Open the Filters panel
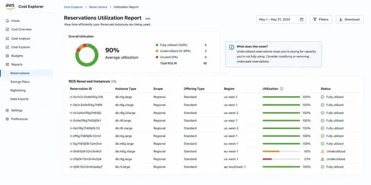Viewport: 371px width, 185px height. coord(321,19)
